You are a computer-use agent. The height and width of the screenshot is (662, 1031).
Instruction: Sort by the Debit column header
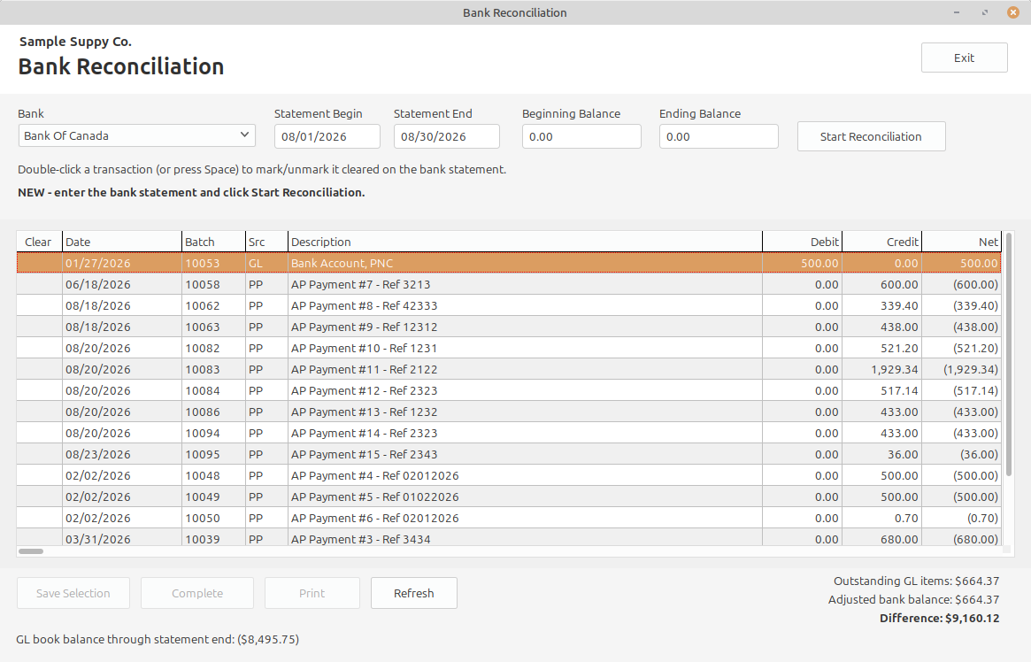(802, 242)
